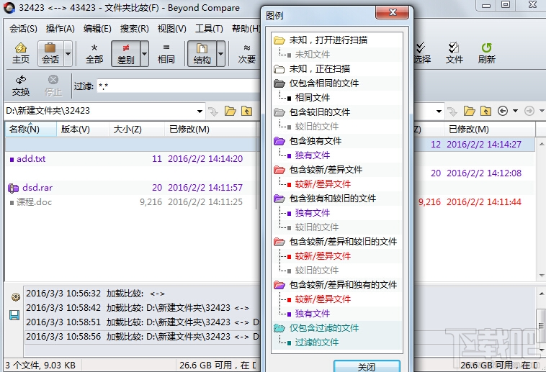The height and width of the screenshot is (372, 546).
Task: Sort by 大小(Z) in left pane
Action: click(x=137, y=130)
